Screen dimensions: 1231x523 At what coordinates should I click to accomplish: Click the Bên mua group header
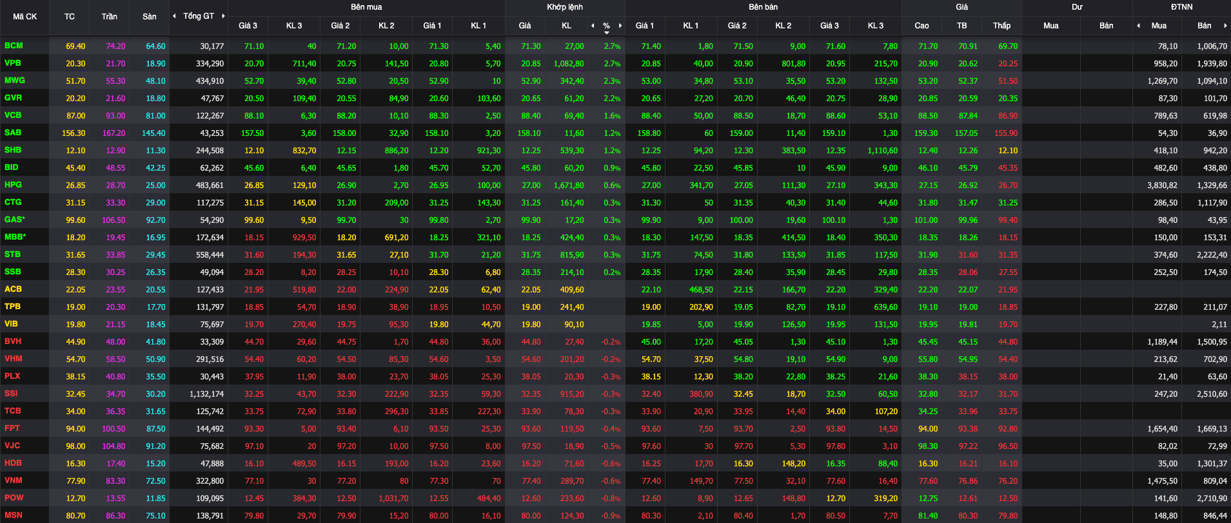366,7
